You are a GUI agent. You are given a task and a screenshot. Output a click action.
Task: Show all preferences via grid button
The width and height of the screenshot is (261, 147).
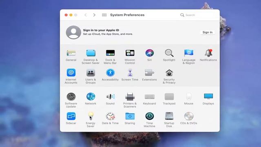(104, 15)
